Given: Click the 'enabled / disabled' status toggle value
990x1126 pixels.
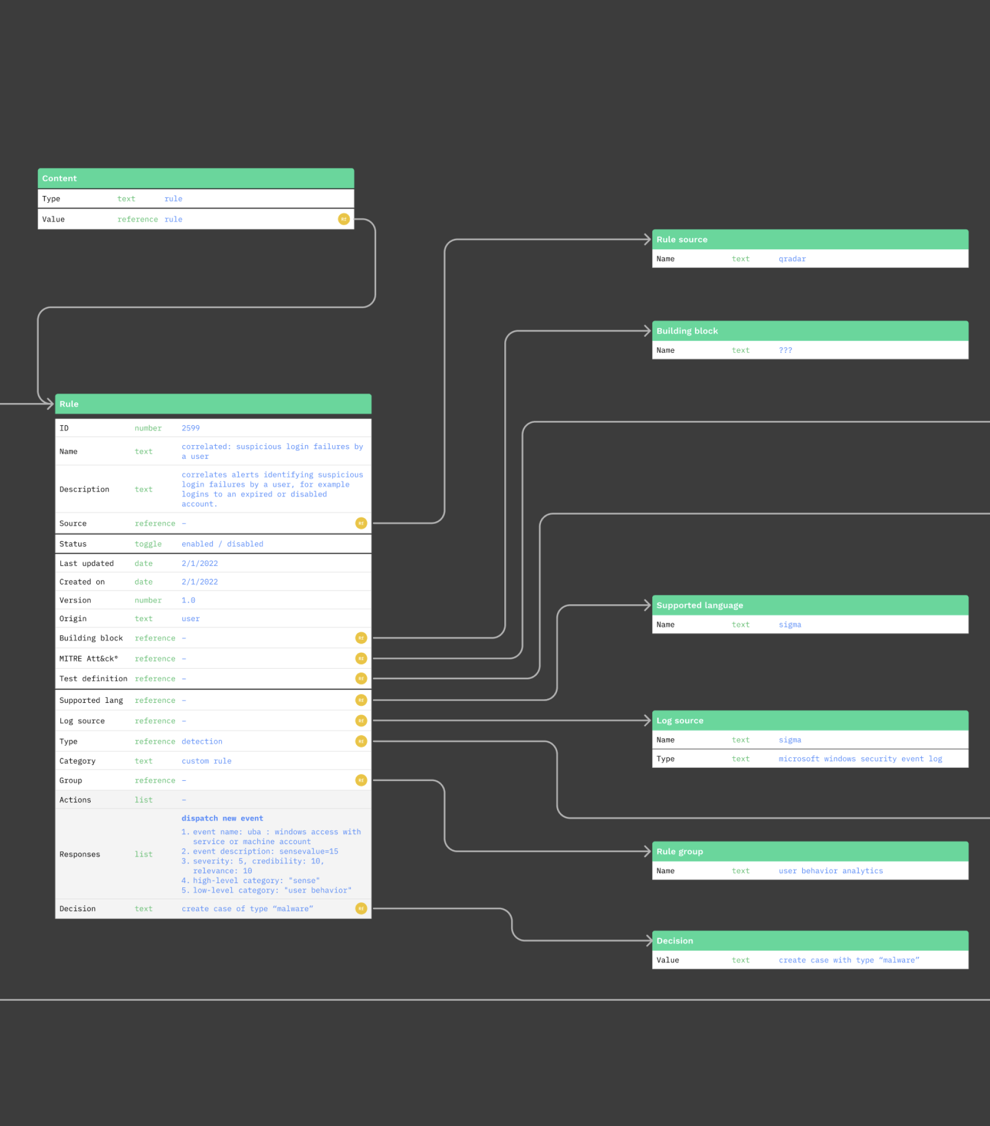Looking at the screenshot, I should coord(222,544).
